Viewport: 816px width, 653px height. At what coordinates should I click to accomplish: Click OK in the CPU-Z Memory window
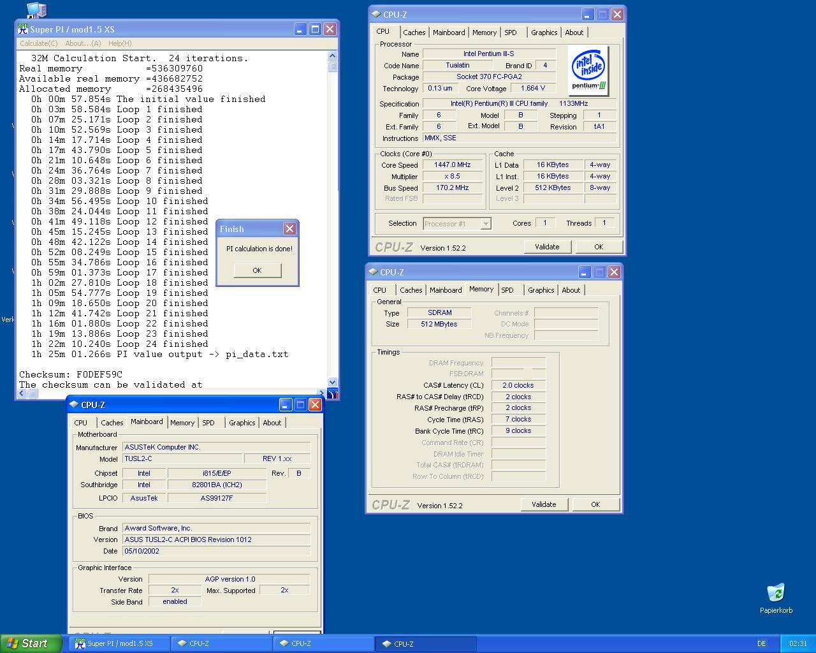(595, 504)
